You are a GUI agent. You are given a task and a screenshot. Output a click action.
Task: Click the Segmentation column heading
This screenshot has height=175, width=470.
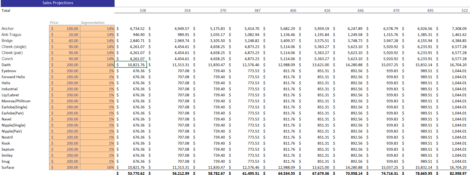click(92, 23)
